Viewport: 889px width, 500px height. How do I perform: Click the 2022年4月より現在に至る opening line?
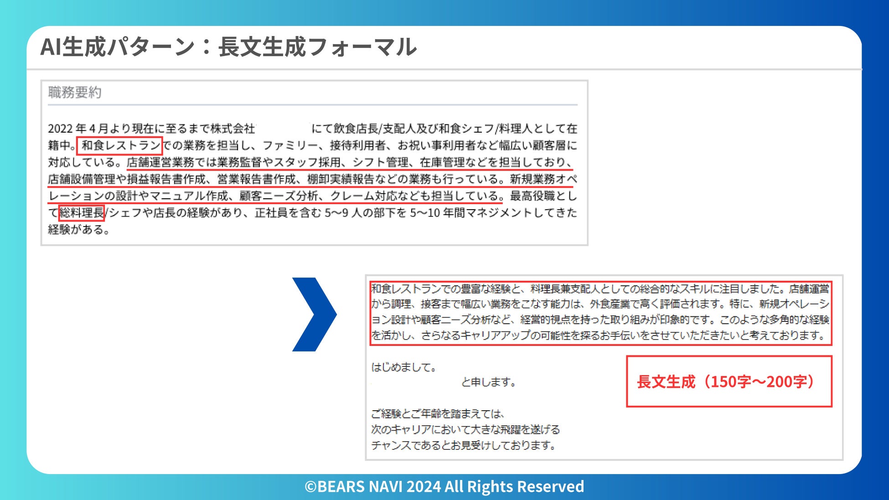[150, 129]
